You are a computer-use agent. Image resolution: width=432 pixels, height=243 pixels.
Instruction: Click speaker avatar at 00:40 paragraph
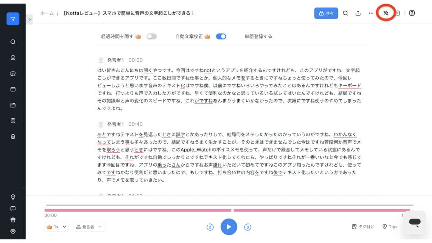[101, 124]
